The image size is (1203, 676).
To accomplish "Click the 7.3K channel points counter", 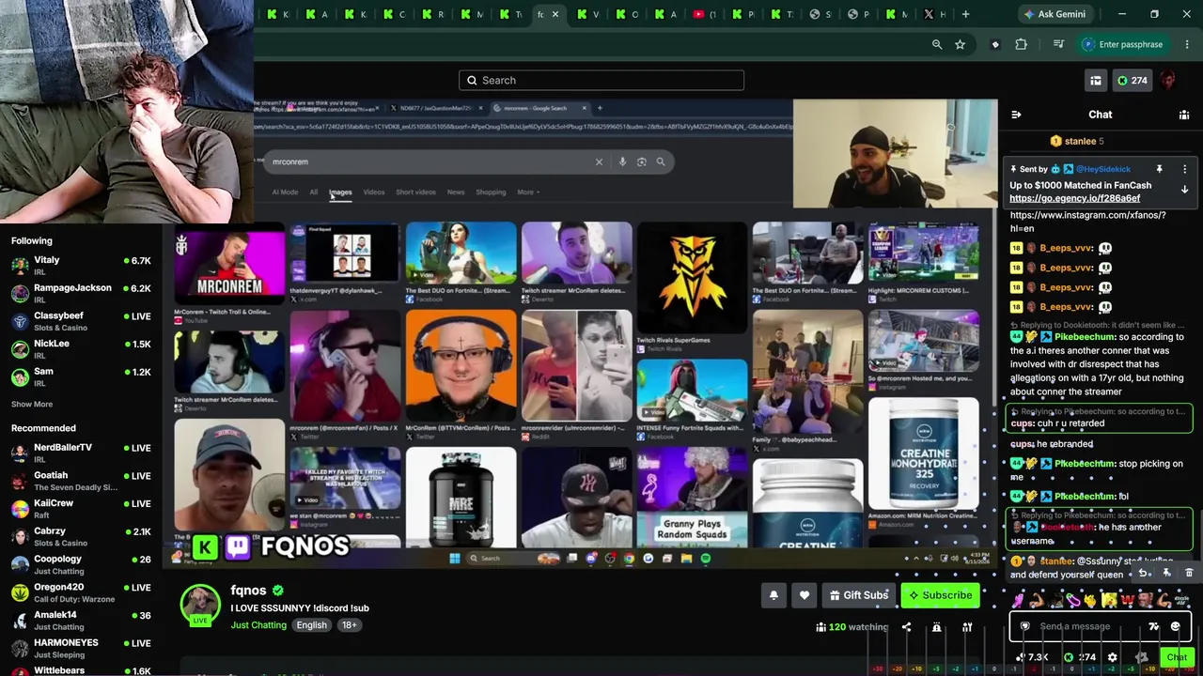I will coord(1032,657).
